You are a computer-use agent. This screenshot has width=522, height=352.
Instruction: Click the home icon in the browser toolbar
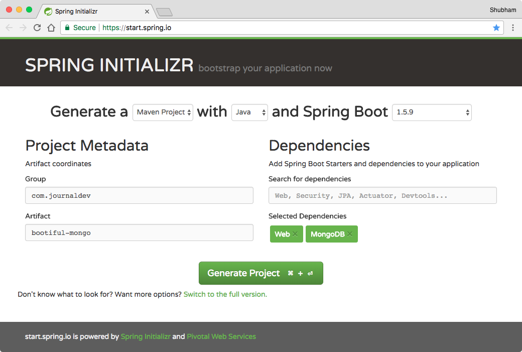tap(52, 28)
